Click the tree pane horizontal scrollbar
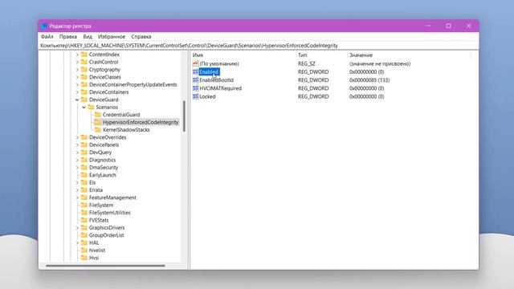This screenshot has width=514, height=289. pyautogui.click(x=105, y=266)
